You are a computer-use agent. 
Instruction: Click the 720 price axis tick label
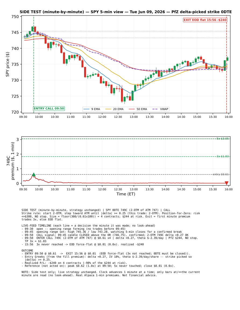pyautogui.click(x=15, y=112)
